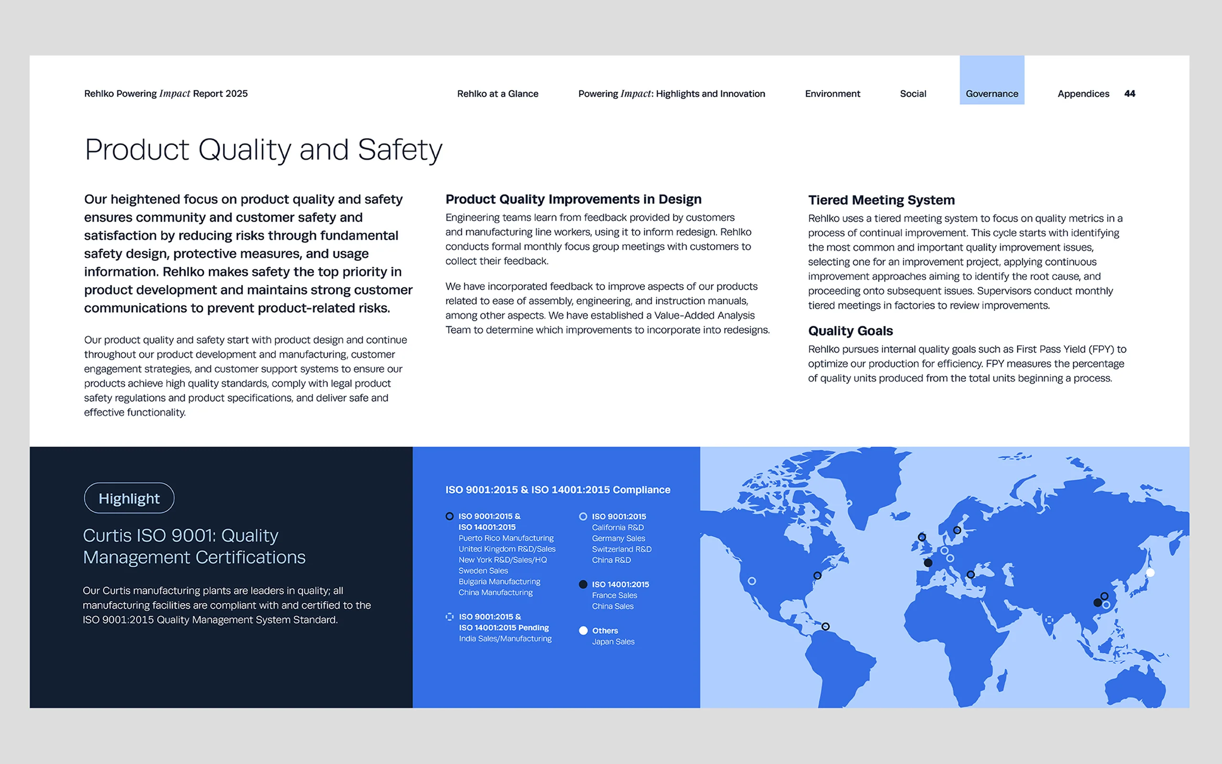Viewport: 1222px width, 764px height.
Task: Open Rehlko at a Glance section
Action: point(497,94)
